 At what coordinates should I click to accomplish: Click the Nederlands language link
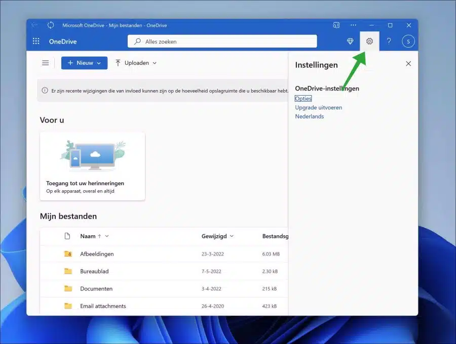point(310,116)
